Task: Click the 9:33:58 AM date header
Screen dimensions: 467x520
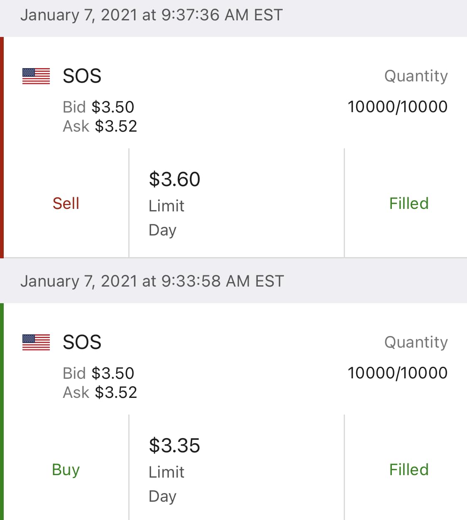Action: 152,281
